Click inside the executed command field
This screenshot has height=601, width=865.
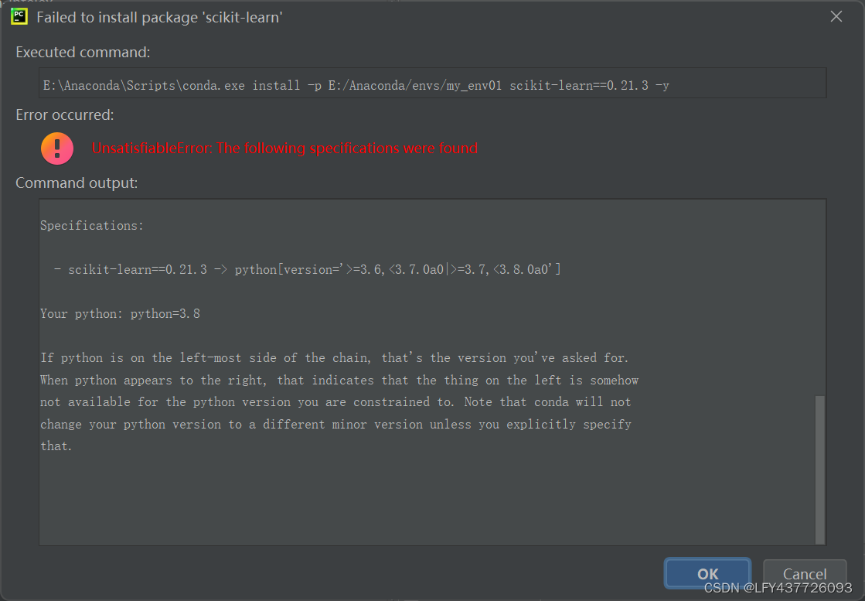[x=433, y=84]
